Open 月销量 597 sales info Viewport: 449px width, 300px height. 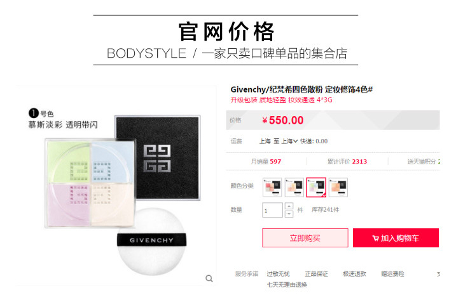pos(266,162)
